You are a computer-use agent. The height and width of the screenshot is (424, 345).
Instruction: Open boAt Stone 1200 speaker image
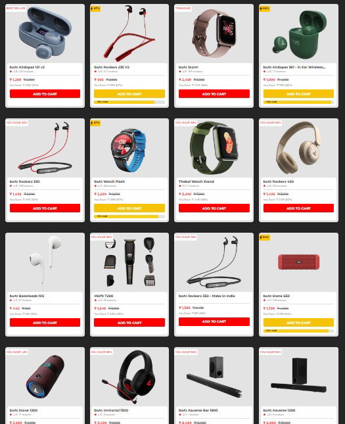click(x=45, y=377)
